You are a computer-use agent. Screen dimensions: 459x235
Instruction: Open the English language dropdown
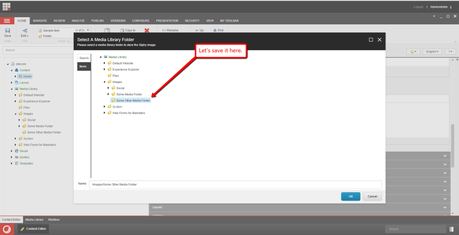point(432,51)
